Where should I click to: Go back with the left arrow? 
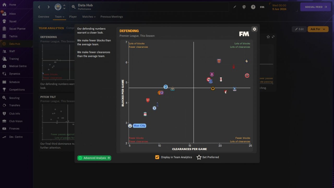tap(39, 7)
